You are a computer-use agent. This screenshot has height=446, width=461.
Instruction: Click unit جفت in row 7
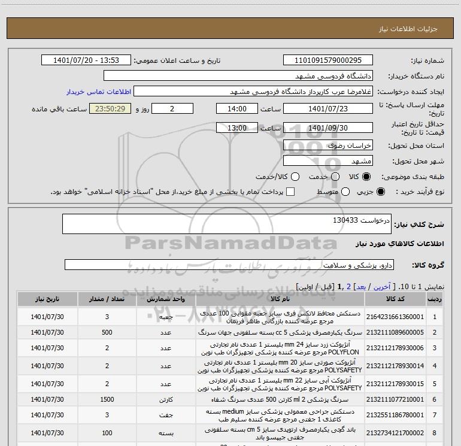click(x=166, y=415)
